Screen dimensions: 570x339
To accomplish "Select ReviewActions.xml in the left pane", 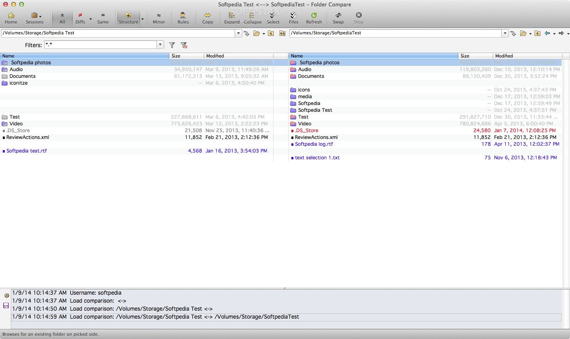I will point(137,137).
